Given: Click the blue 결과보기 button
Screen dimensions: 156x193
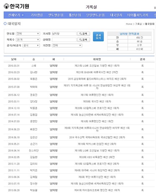Looking at the screenshot, I should pos(98,36).
